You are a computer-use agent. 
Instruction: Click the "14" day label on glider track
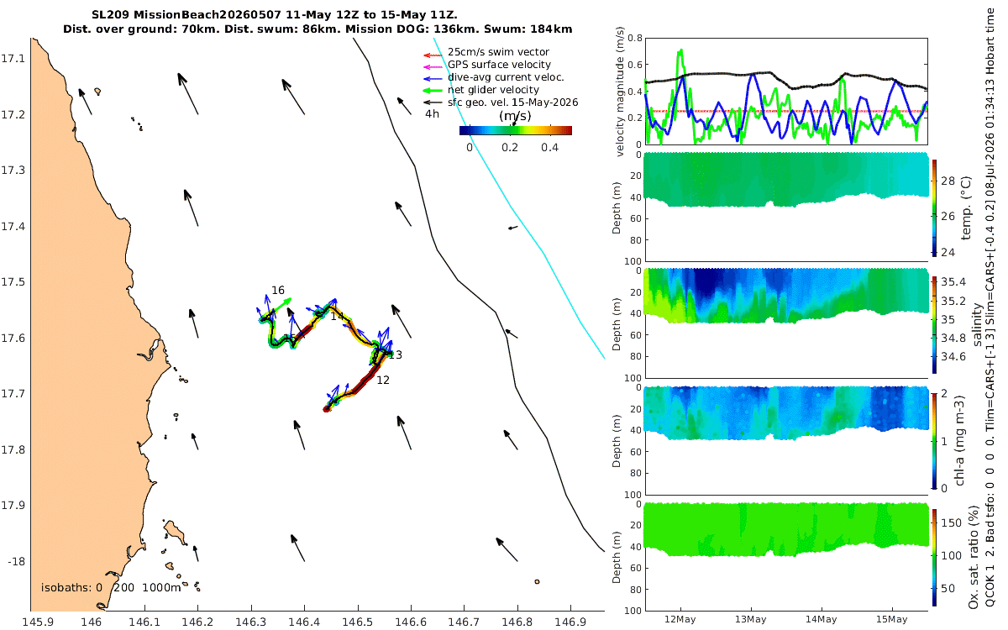pos(337,317)
